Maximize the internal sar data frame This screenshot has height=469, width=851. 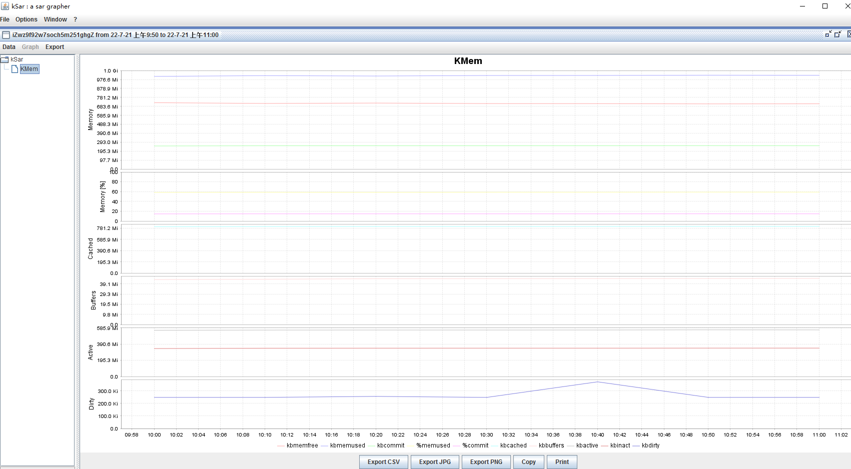pos(838,34)
